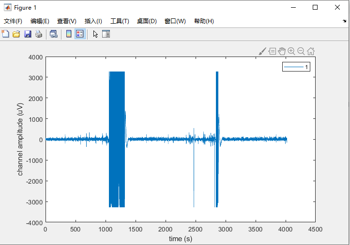Open the 编辑(E) menu
The width and height of the screenshot is (350, 245).
pos(40,21)
